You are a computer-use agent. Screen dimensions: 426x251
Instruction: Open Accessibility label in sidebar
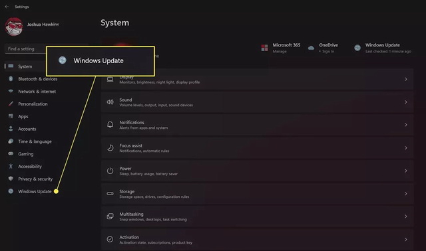(30, 167)
